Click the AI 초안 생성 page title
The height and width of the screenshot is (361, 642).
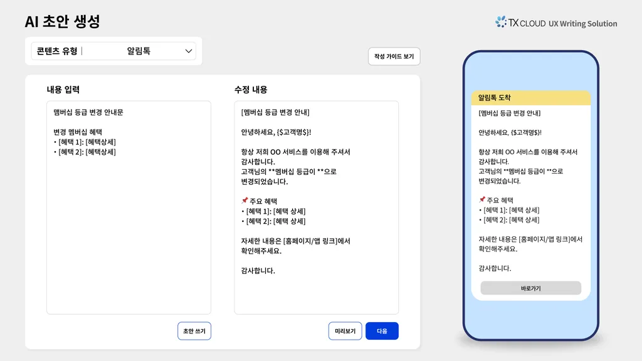pyautogui.click(x=62, y=21)
